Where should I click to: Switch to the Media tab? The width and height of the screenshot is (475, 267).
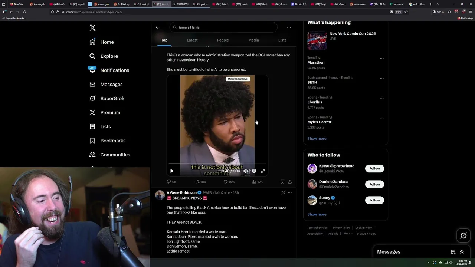click(x=253, y=40)
